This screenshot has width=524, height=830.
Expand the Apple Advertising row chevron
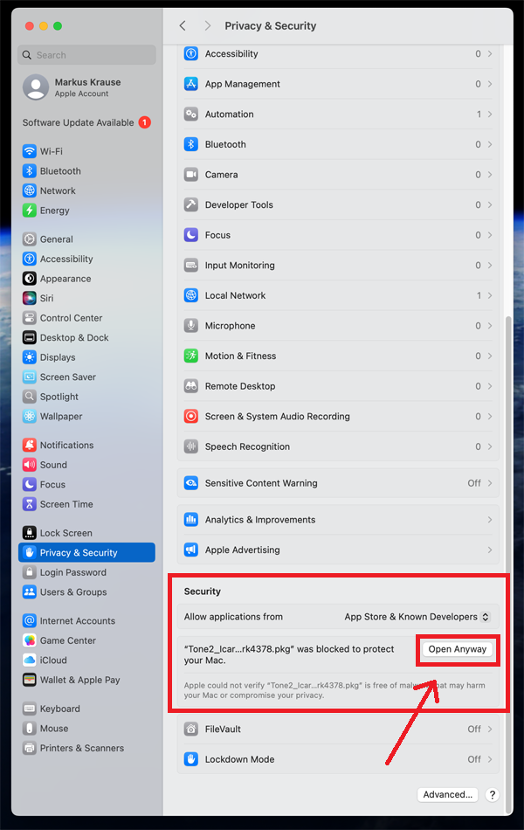490,550
